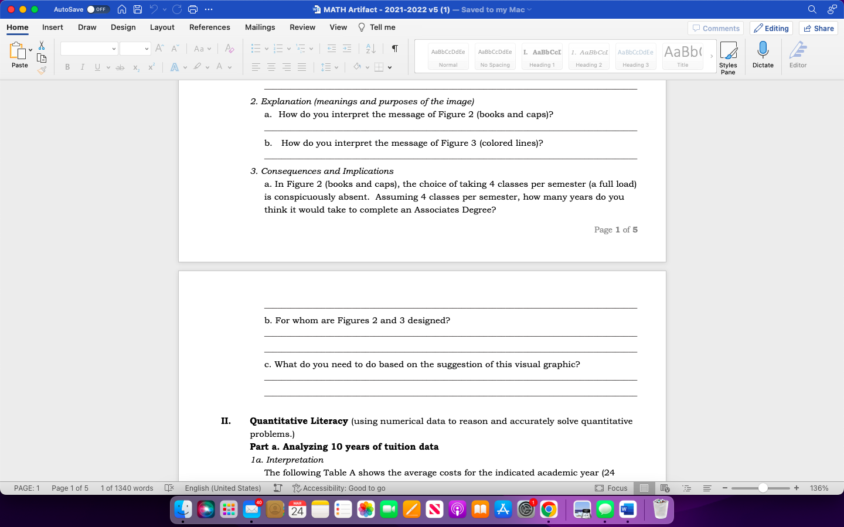Start Dictate voice typing

point(763,56)
